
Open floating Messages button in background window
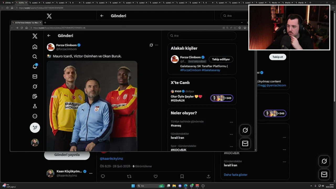324,174
